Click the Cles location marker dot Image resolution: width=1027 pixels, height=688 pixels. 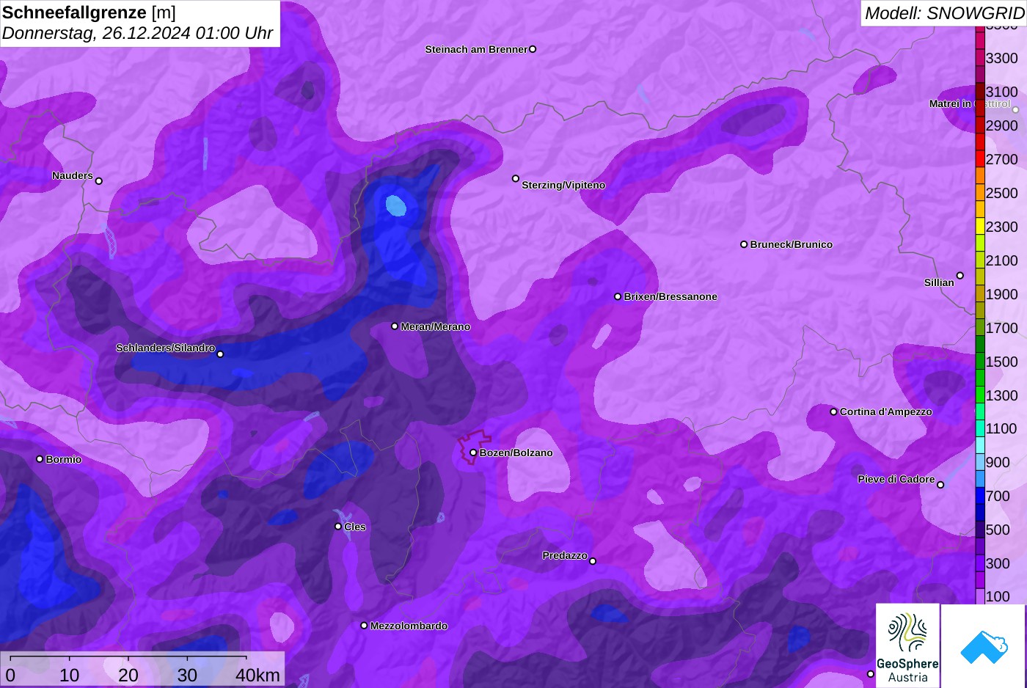point(338,527)
